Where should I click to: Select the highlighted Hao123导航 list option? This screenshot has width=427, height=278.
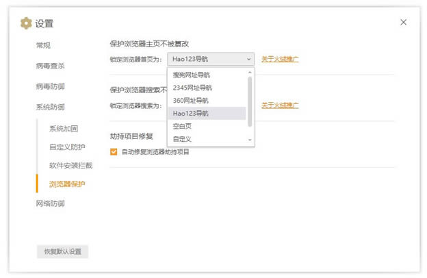point(191,113)
